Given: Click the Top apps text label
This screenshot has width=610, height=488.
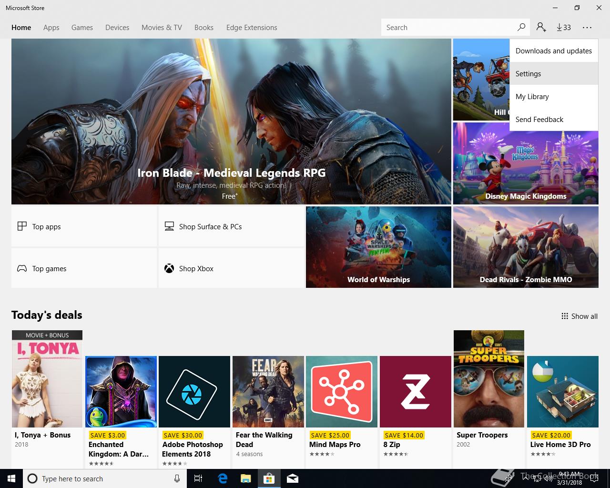Looking at the screenshot, I should pos(47,227).
